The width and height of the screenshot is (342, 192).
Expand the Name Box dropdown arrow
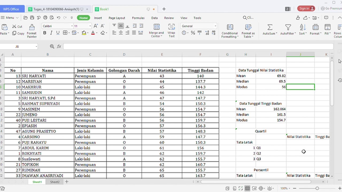click(x=36, y=47)
